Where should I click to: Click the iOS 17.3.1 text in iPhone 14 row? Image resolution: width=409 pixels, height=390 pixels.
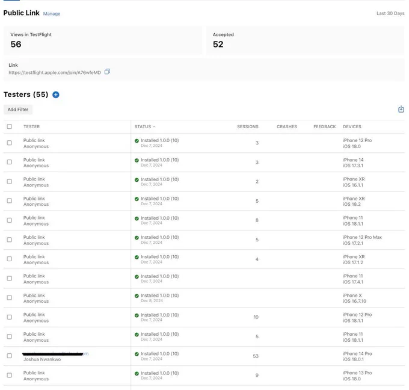[353, 166]
